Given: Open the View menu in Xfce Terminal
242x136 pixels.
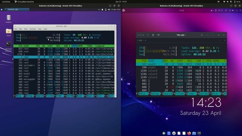Looking at the screenshot, I should click(26, 29).
